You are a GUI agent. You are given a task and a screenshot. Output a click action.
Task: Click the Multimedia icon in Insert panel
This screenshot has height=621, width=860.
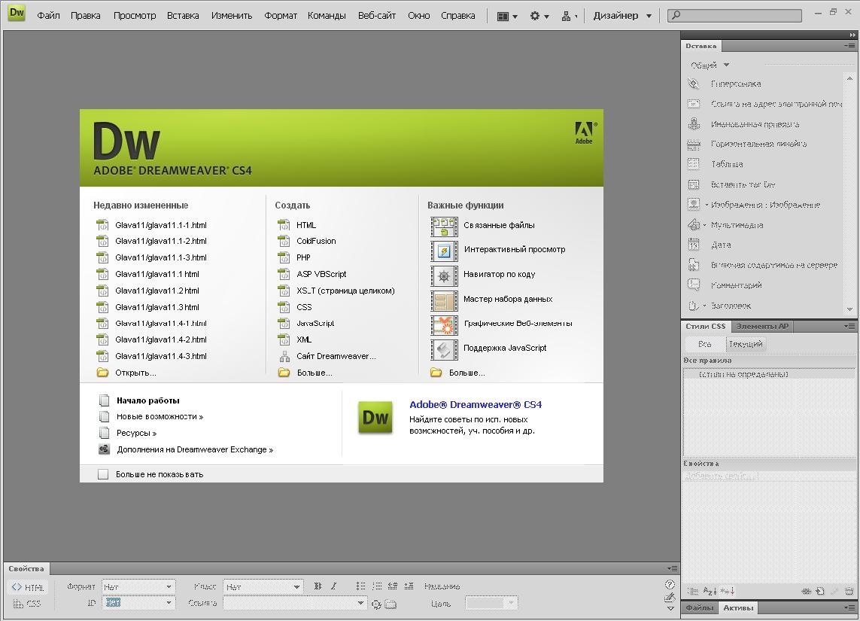coord(694,225)
